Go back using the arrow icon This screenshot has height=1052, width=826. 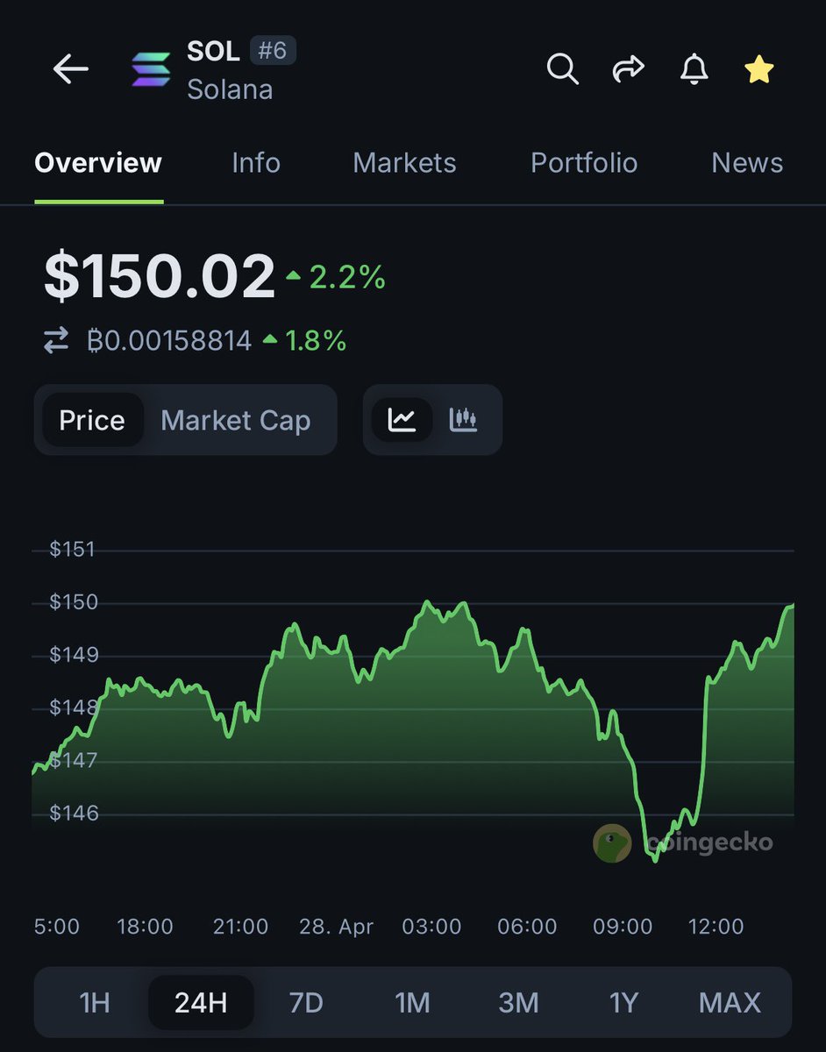70,69
